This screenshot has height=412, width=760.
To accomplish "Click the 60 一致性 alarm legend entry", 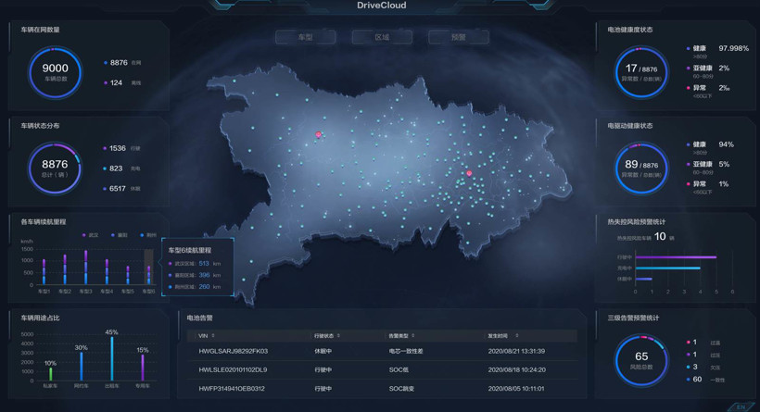I will click(x=705, y=379).
